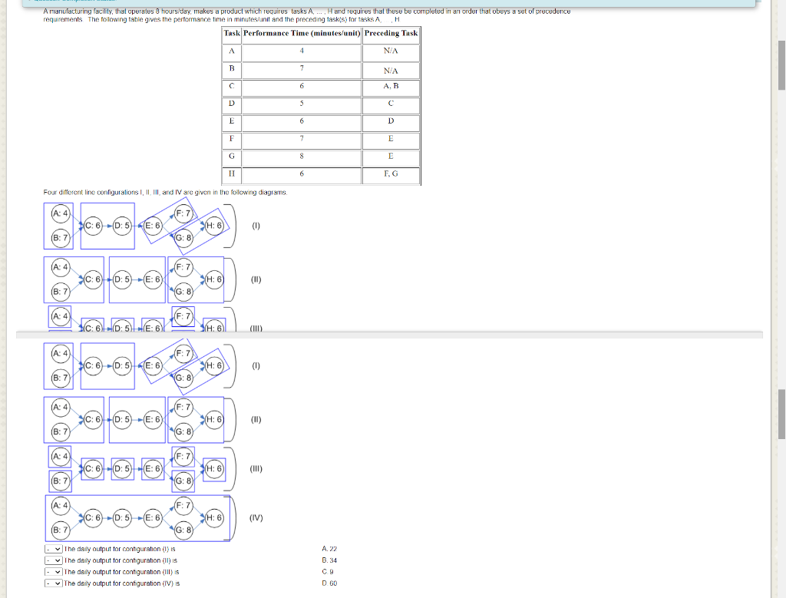Click 'Four different line configurations' sentence

[166, 193]
